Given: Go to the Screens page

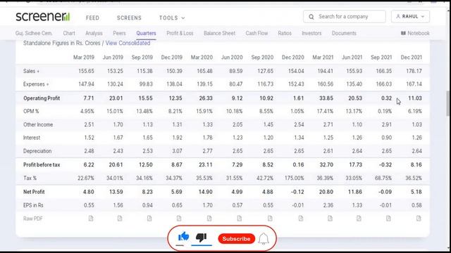Looking at the screenshot, I should click(x=129, y=18).
